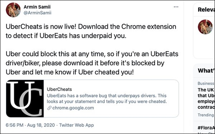Open the Business trending news item

pos(206,83)
